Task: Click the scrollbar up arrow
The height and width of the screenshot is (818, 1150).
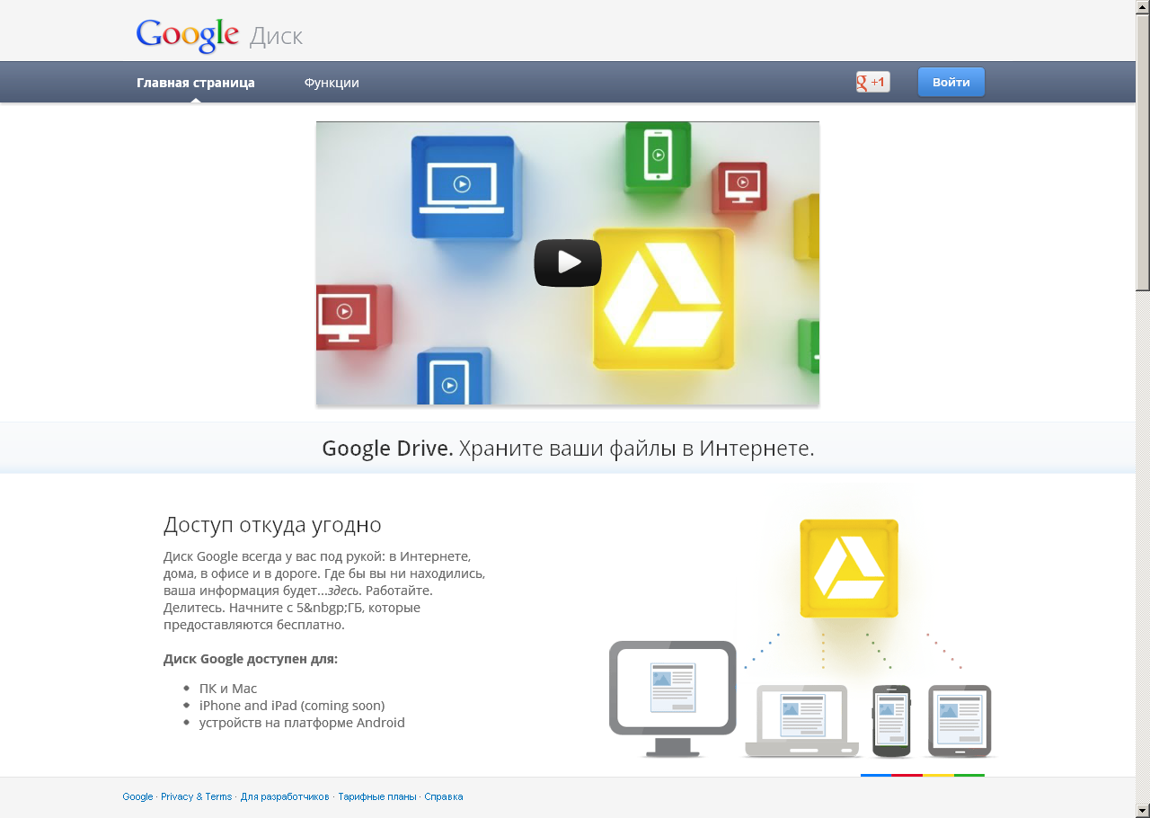Action: pyautogui.click(x=1142, y=7)
